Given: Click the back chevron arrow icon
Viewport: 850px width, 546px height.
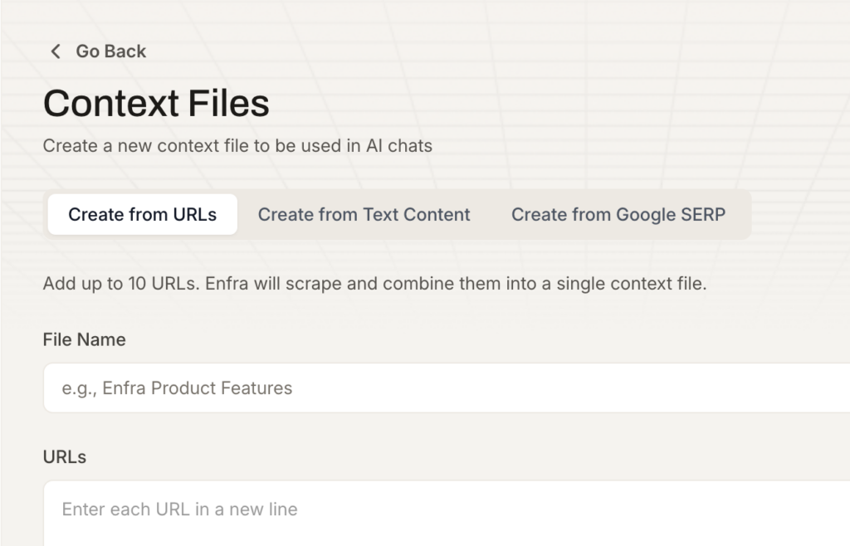Looking at the screenshot, I should click(x=56, y=51).
